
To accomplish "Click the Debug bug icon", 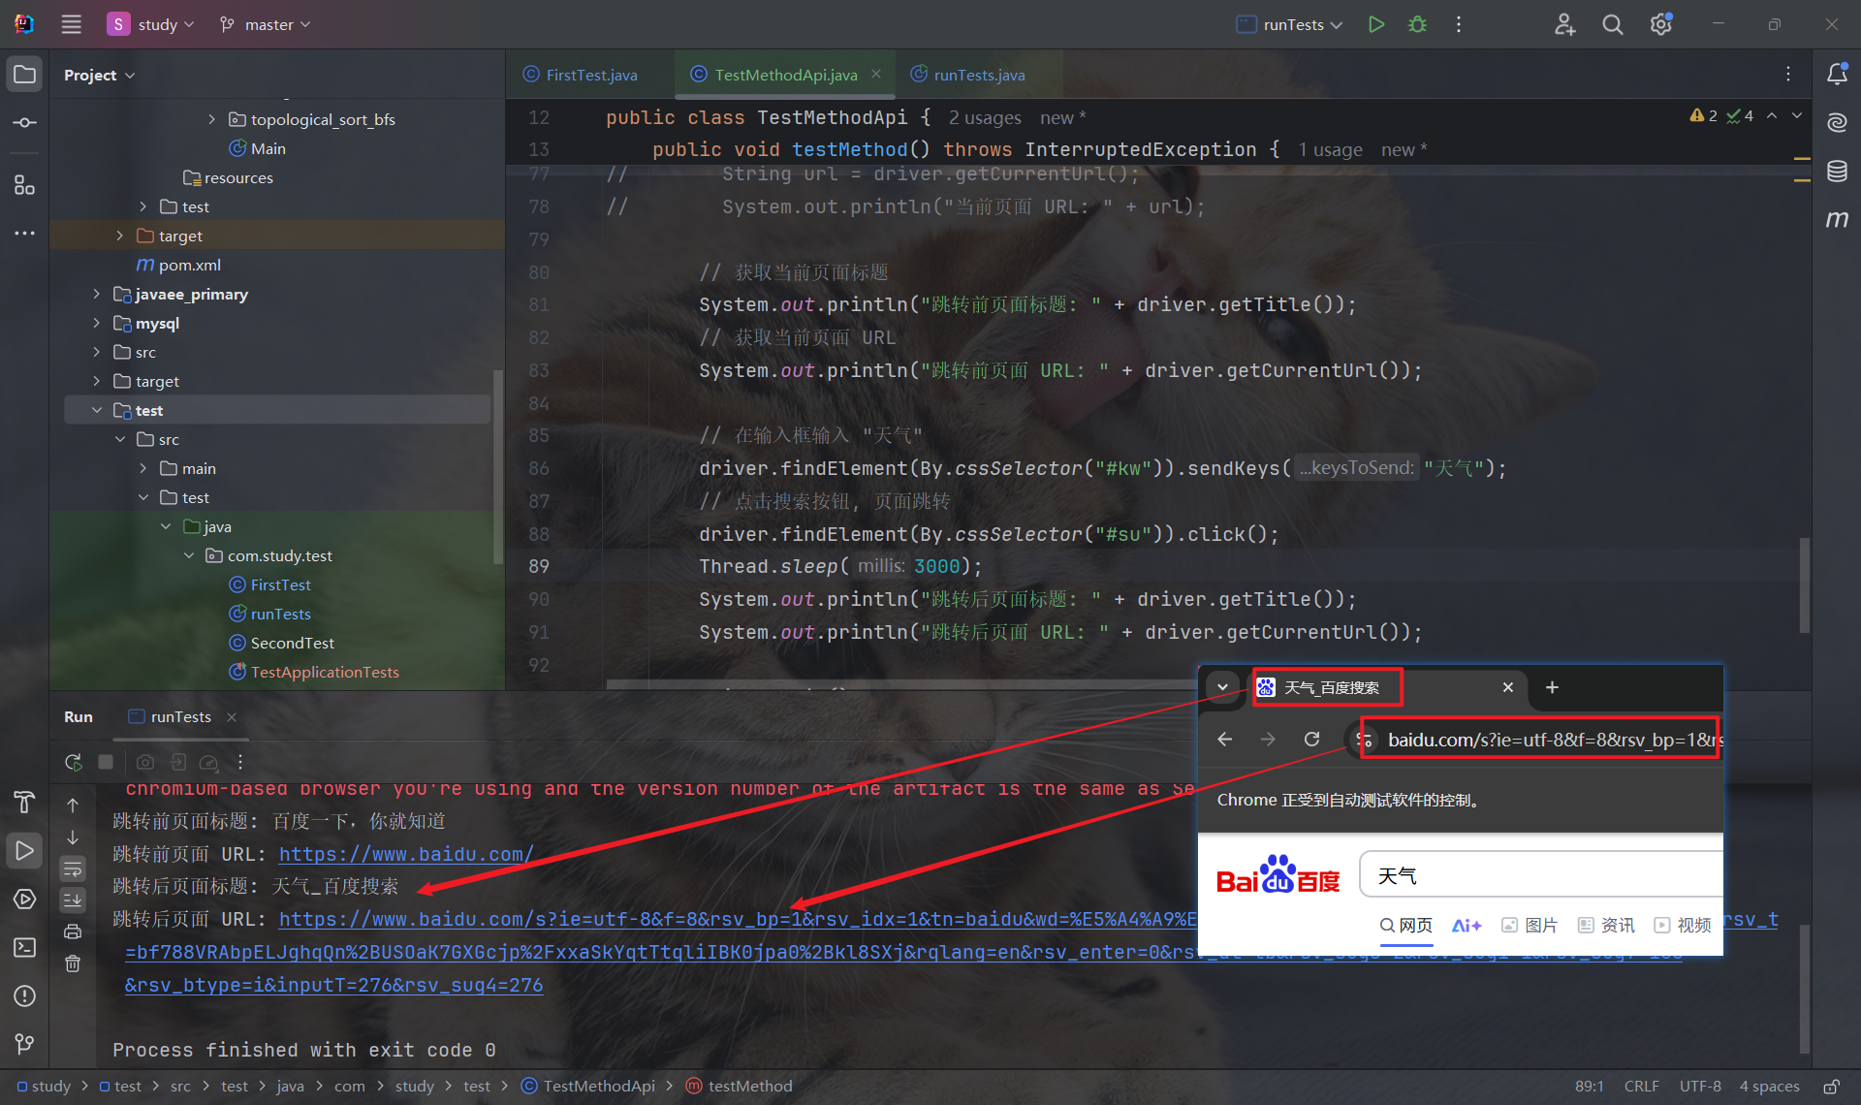I will 1417,24.
